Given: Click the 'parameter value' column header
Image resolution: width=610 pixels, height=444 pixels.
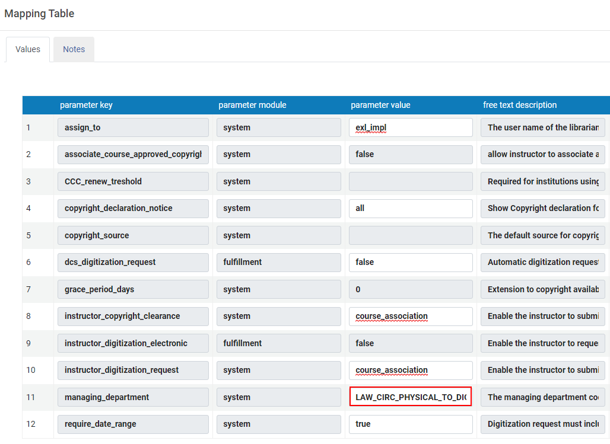Looking at the screenshot, I should (380, 105).
